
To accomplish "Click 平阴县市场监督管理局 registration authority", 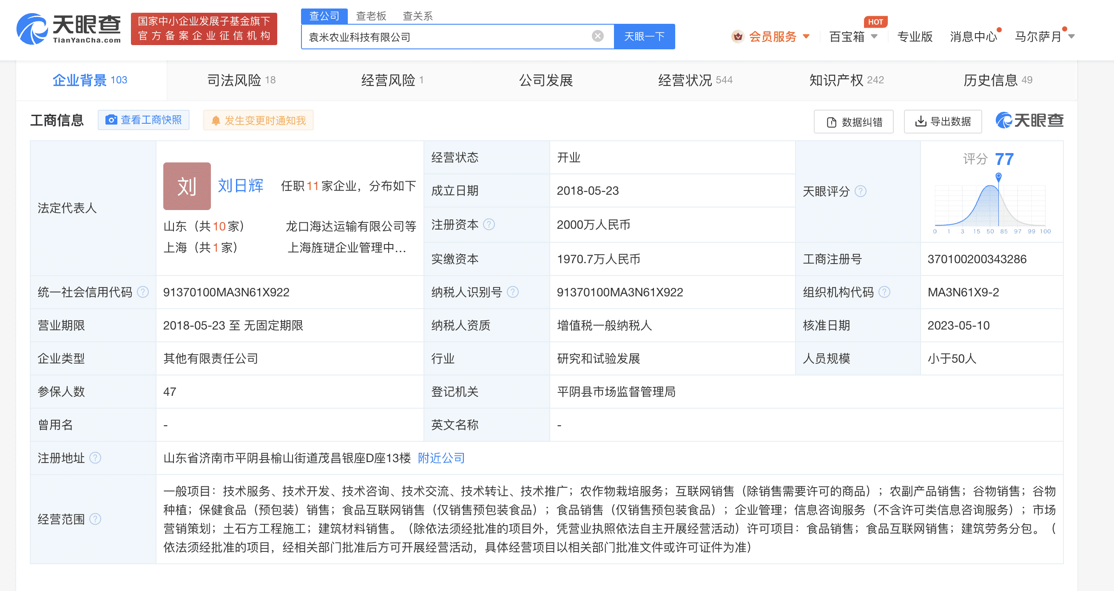I will point(616,392).
